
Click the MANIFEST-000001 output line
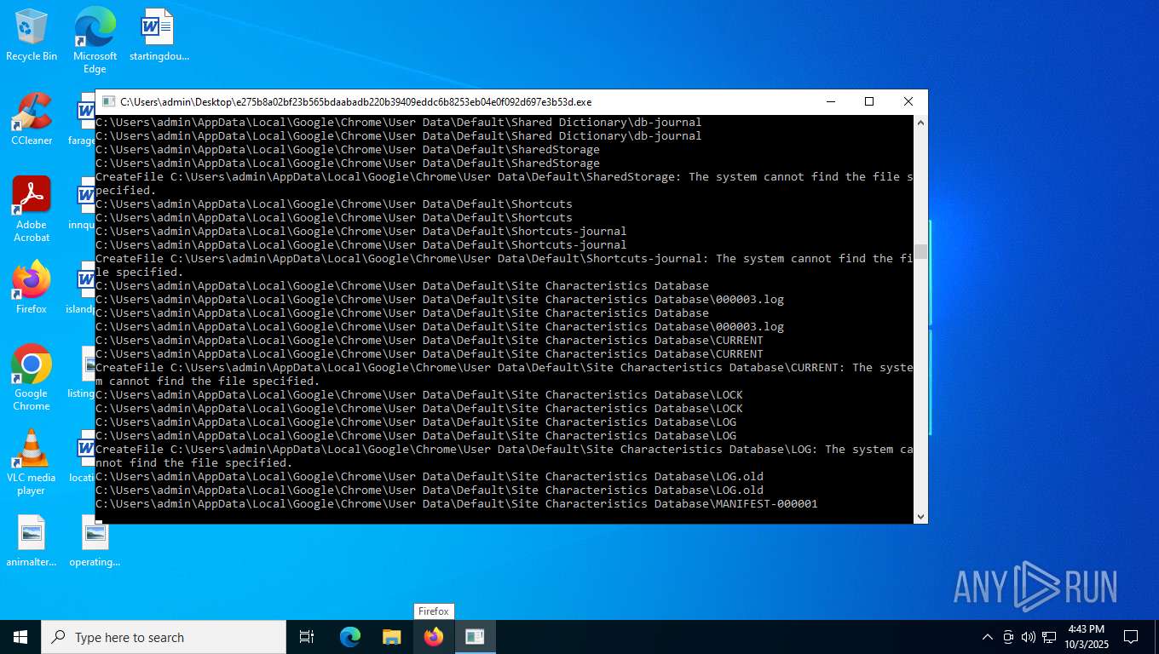point(456,504)
